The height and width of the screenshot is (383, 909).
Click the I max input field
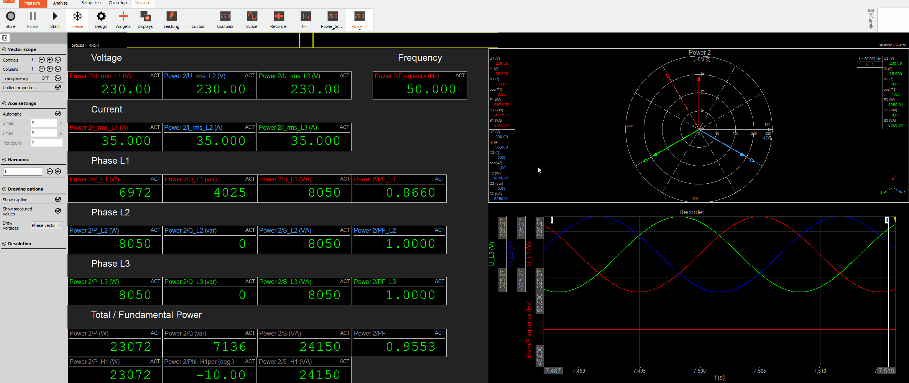44,133
